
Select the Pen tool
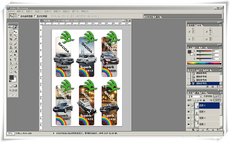tap(11, 63)
